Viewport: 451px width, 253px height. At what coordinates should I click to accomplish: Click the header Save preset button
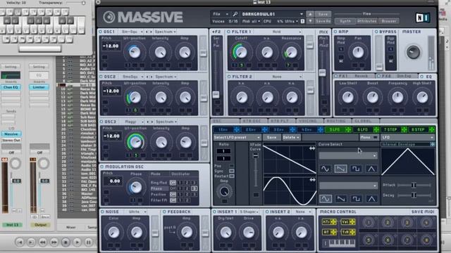pos(323,14)
